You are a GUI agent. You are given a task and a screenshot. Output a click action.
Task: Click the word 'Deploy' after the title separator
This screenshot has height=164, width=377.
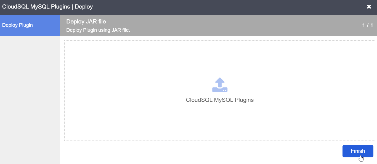(84, 7)
